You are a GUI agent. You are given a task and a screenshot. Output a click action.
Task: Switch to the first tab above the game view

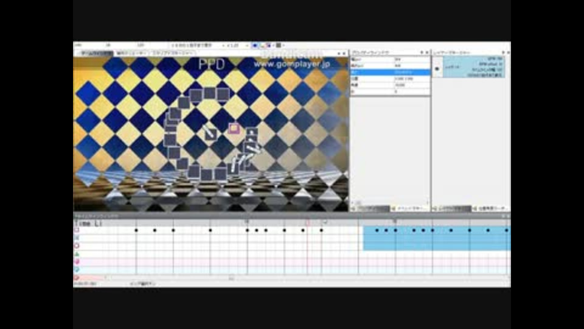(x=95, y=54)
